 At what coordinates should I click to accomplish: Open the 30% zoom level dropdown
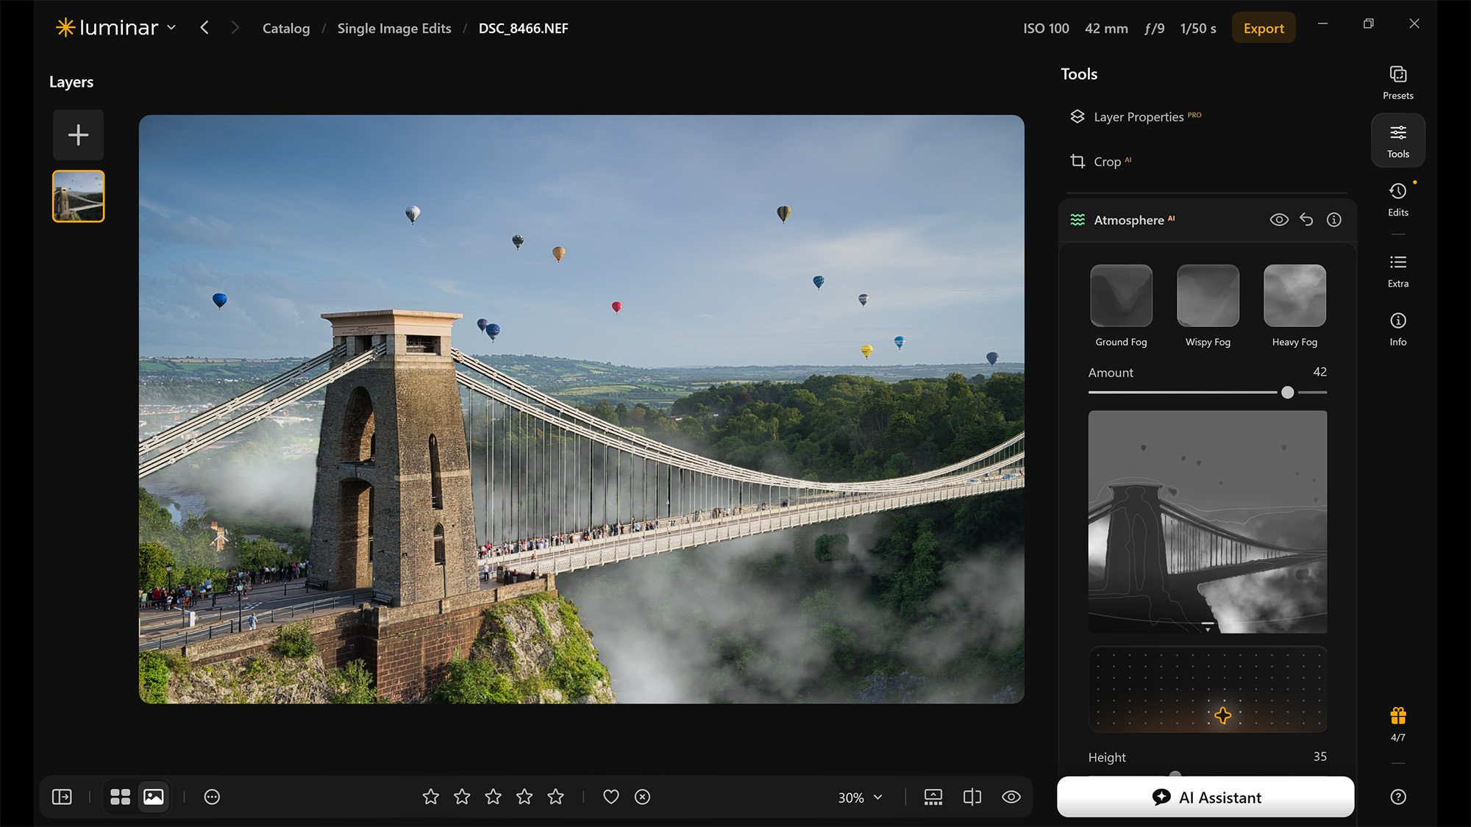coord(860,798)
